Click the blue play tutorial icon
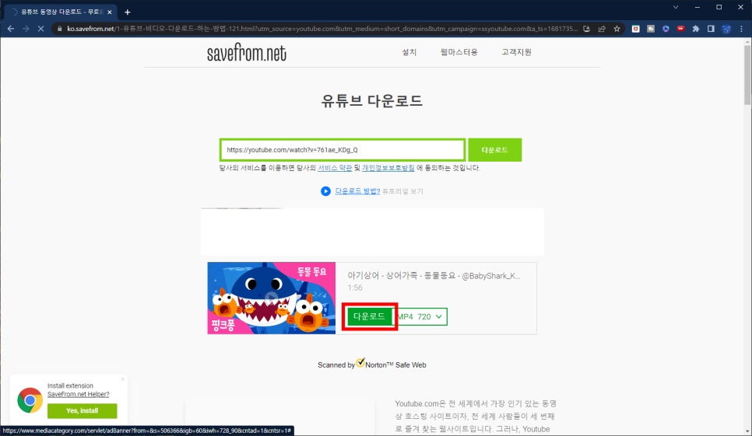 click(x=325, y=191)
